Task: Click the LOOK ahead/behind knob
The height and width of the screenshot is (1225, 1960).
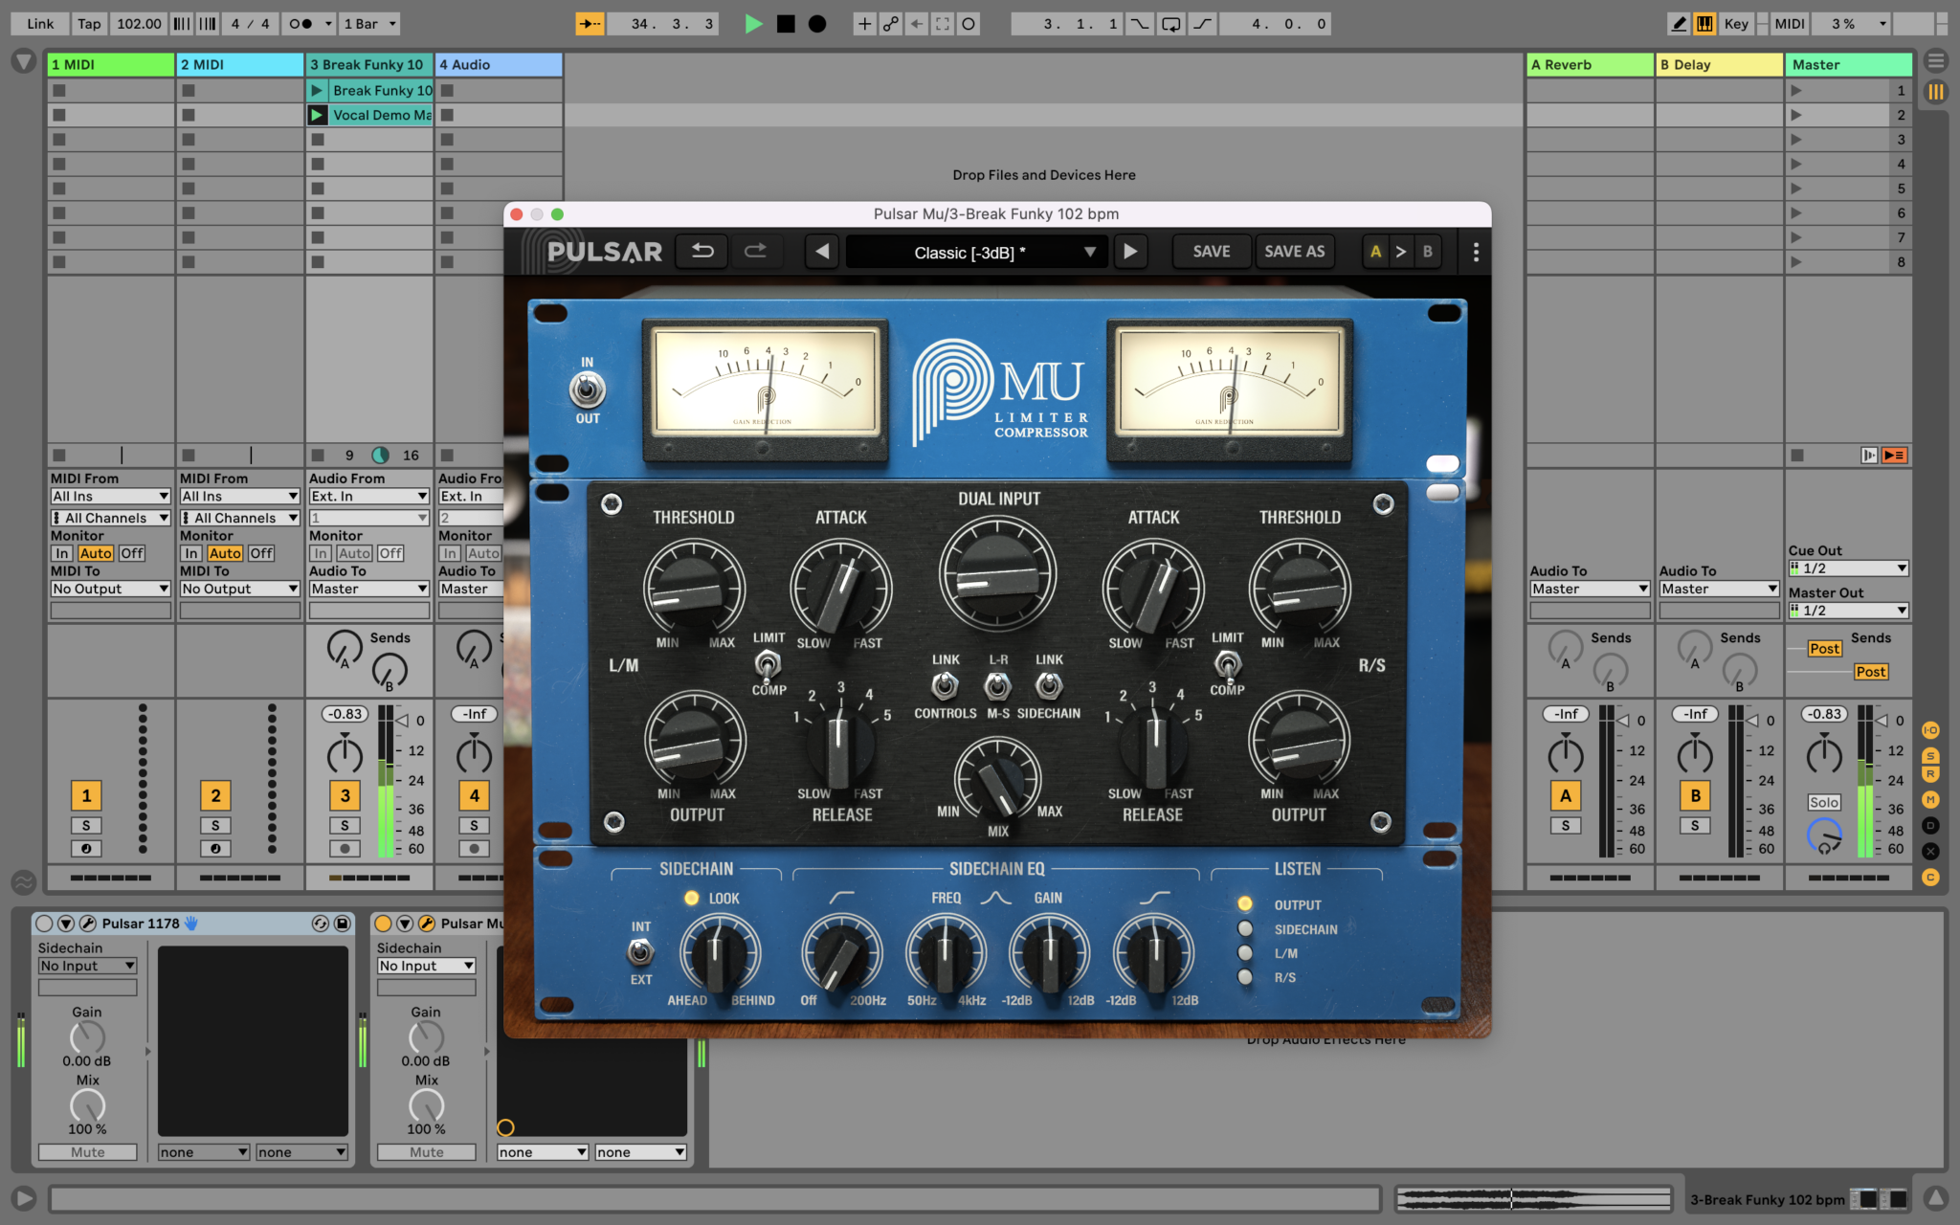Action: [x=720, y=953]
